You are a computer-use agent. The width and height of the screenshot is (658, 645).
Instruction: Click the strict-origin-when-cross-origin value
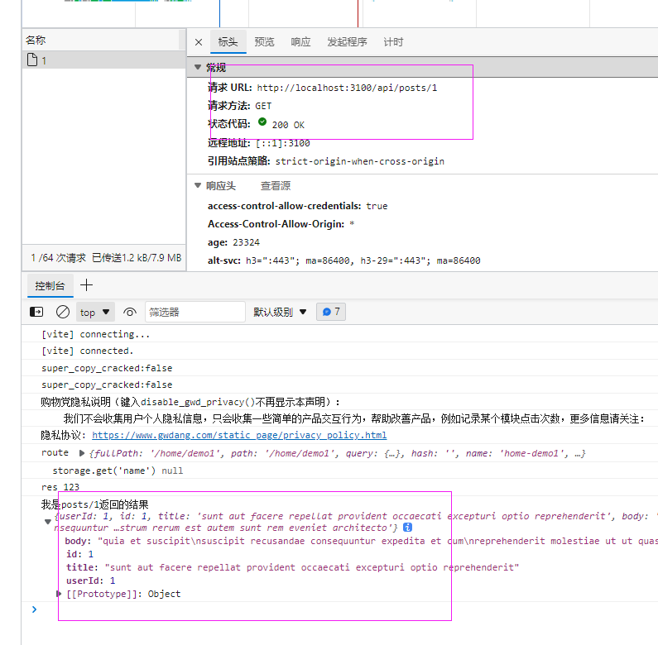click(x=360, y=161)
